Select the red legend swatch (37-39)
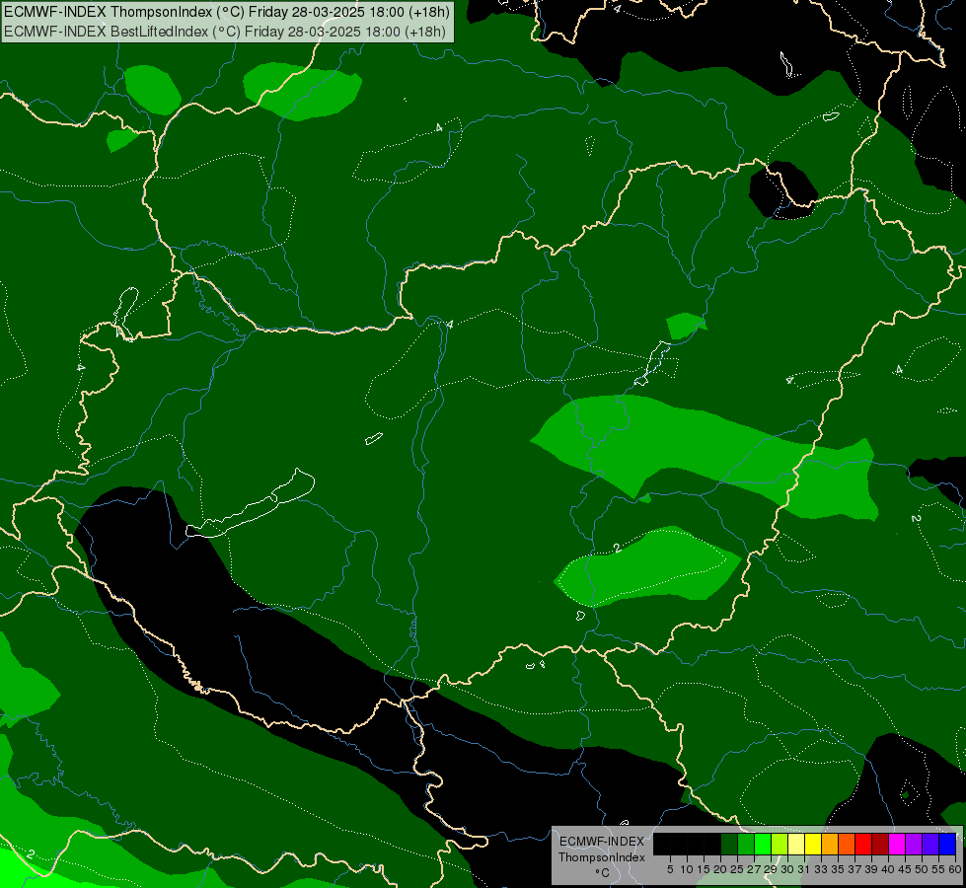 tap(863, 844)
